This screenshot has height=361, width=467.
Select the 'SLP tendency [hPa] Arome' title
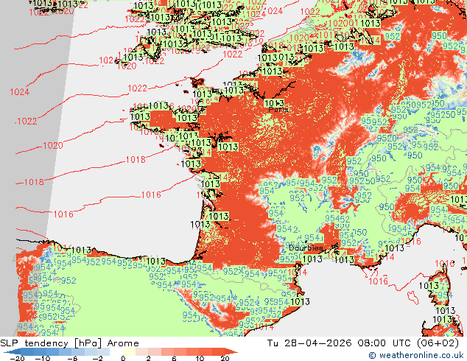(x=69, y=343)
